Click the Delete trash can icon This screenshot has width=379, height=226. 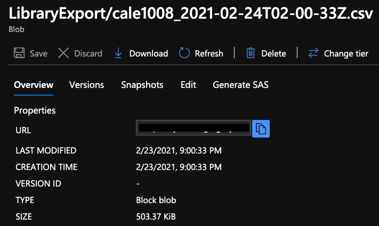(x=251, y=53)
